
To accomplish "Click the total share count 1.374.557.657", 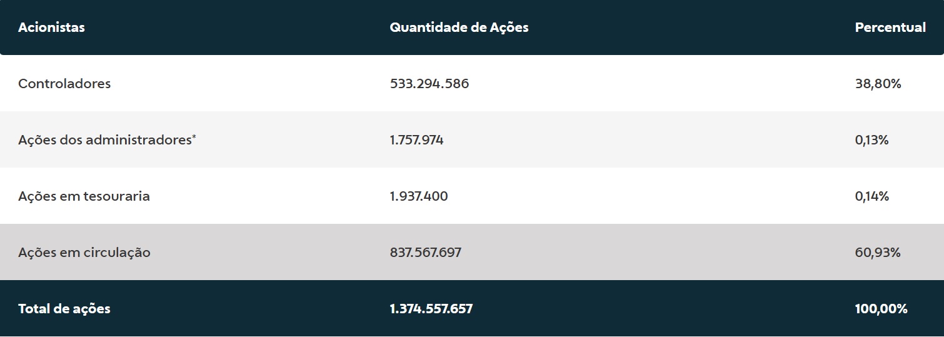I will click(431, 309).
